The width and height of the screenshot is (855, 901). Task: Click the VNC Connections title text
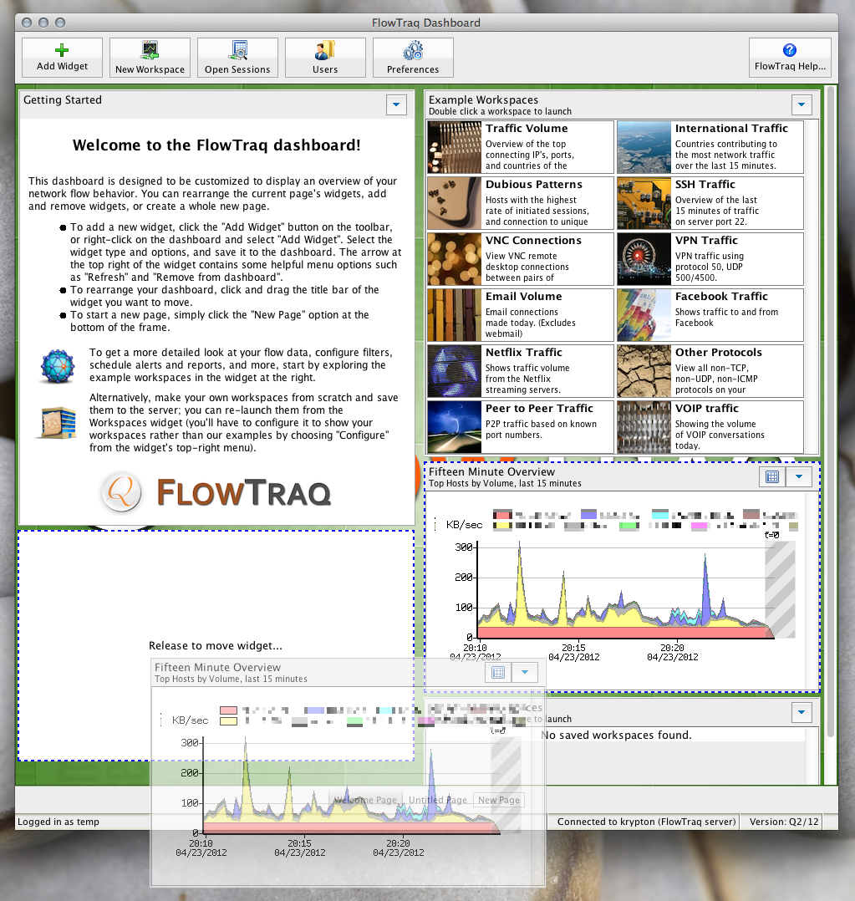click(x=533, y=240)
